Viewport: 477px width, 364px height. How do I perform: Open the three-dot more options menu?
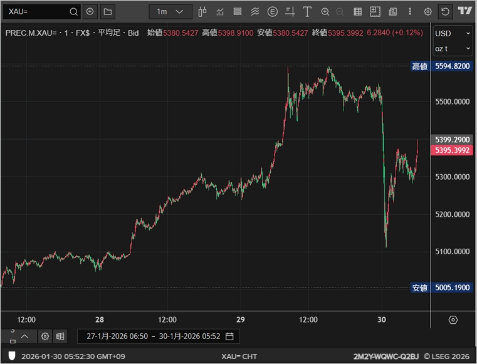410,11
